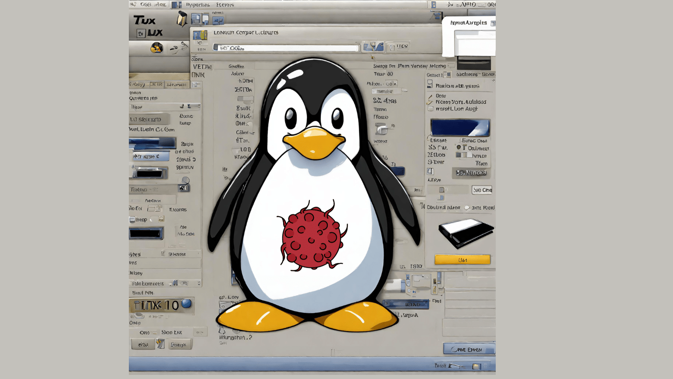
Task: Click the small icon between the two bottom-left buttons
Action: (160, 344)
